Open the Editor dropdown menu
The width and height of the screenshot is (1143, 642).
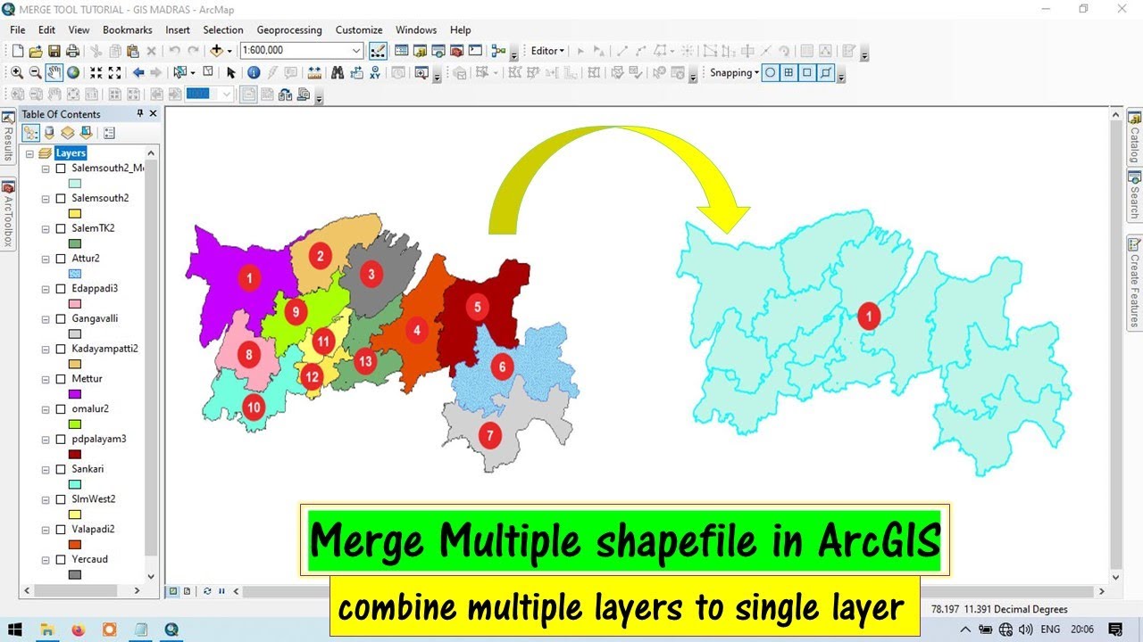pos(547,51)
